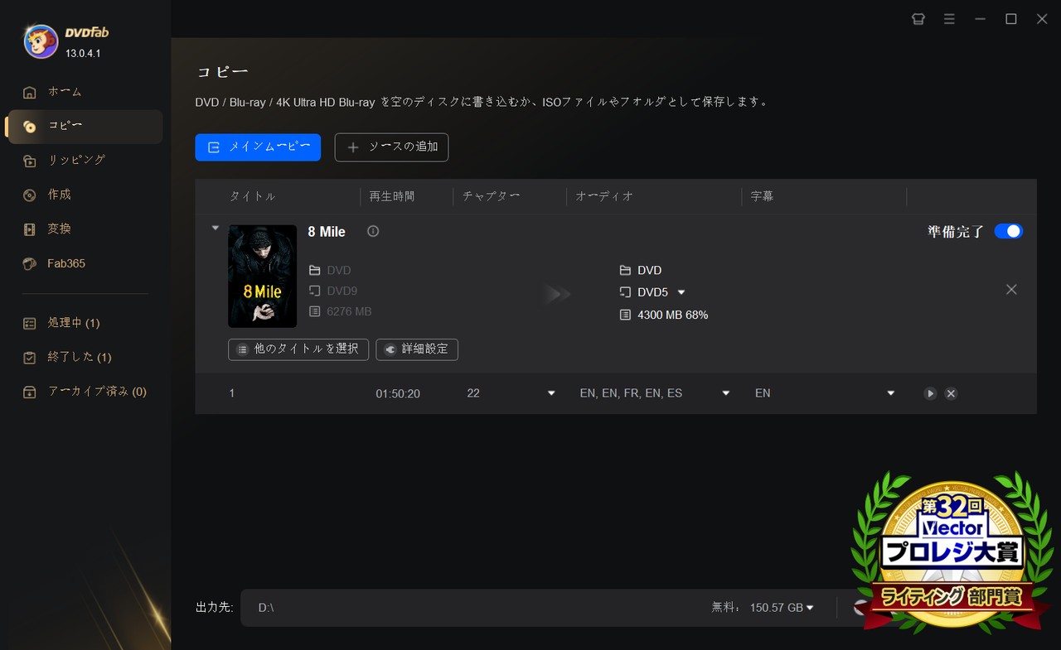
Task: Click output path field D:\
Action: click(472, 608)
